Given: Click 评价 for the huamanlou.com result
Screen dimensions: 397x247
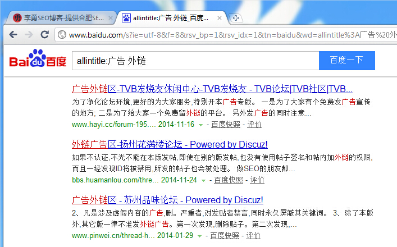Looking at the screenshot, I should [257, 180].
